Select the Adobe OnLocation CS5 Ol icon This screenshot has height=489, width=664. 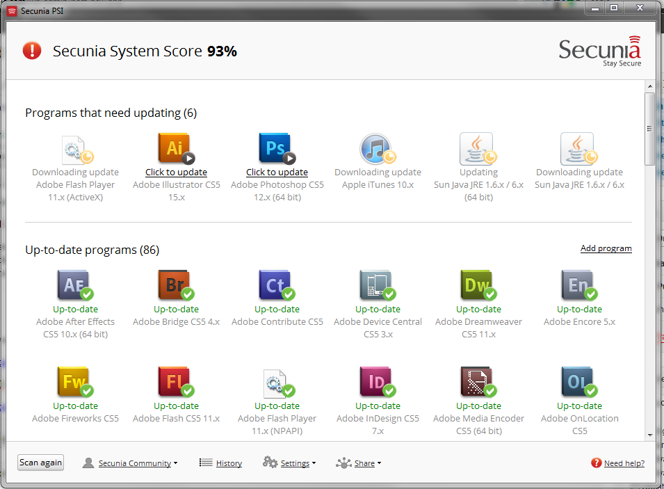[579, 382]
